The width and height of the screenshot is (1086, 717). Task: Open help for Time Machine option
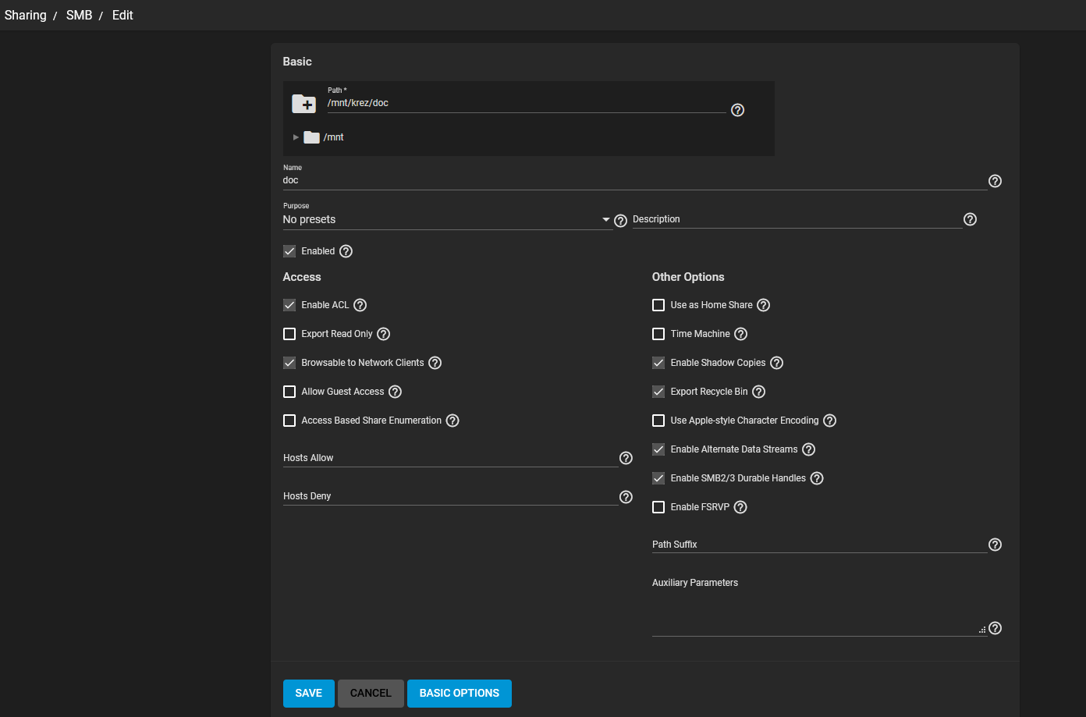pyautogui.click(x=740, y=334)
